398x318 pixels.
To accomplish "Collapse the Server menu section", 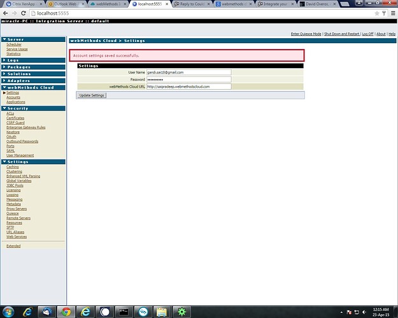I will [33, 39].
